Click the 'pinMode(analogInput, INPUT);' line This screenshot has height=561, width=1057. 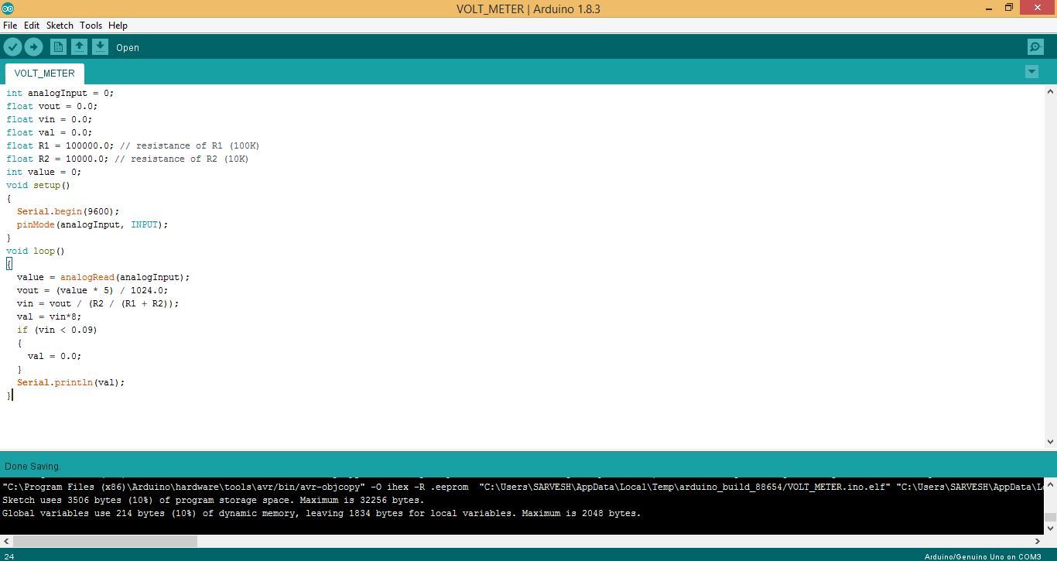(x=93, y=224)
